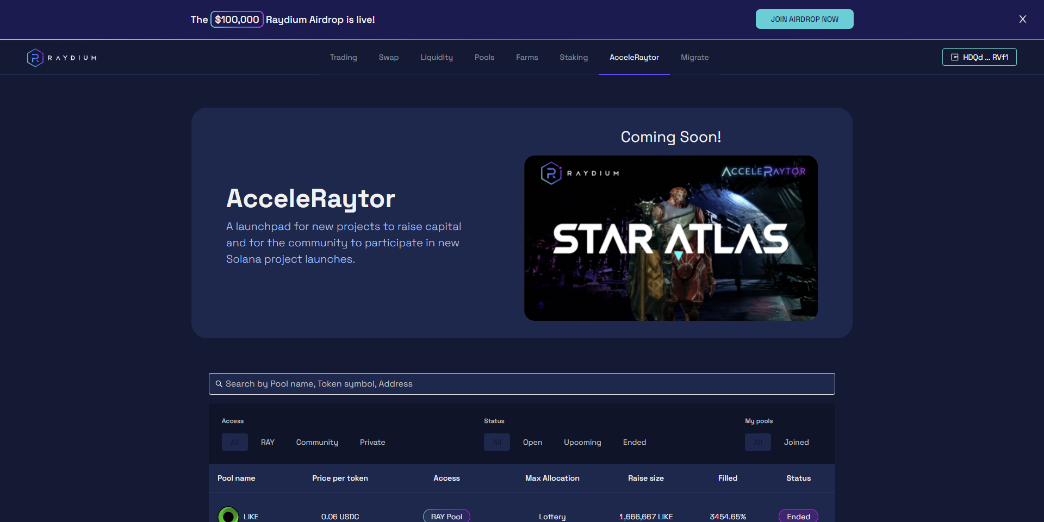Image resolution: width=1044 pixels, height=522 pixels.
Task: Select the AcceleRaytor tab
Action: (x=634, y=57)
